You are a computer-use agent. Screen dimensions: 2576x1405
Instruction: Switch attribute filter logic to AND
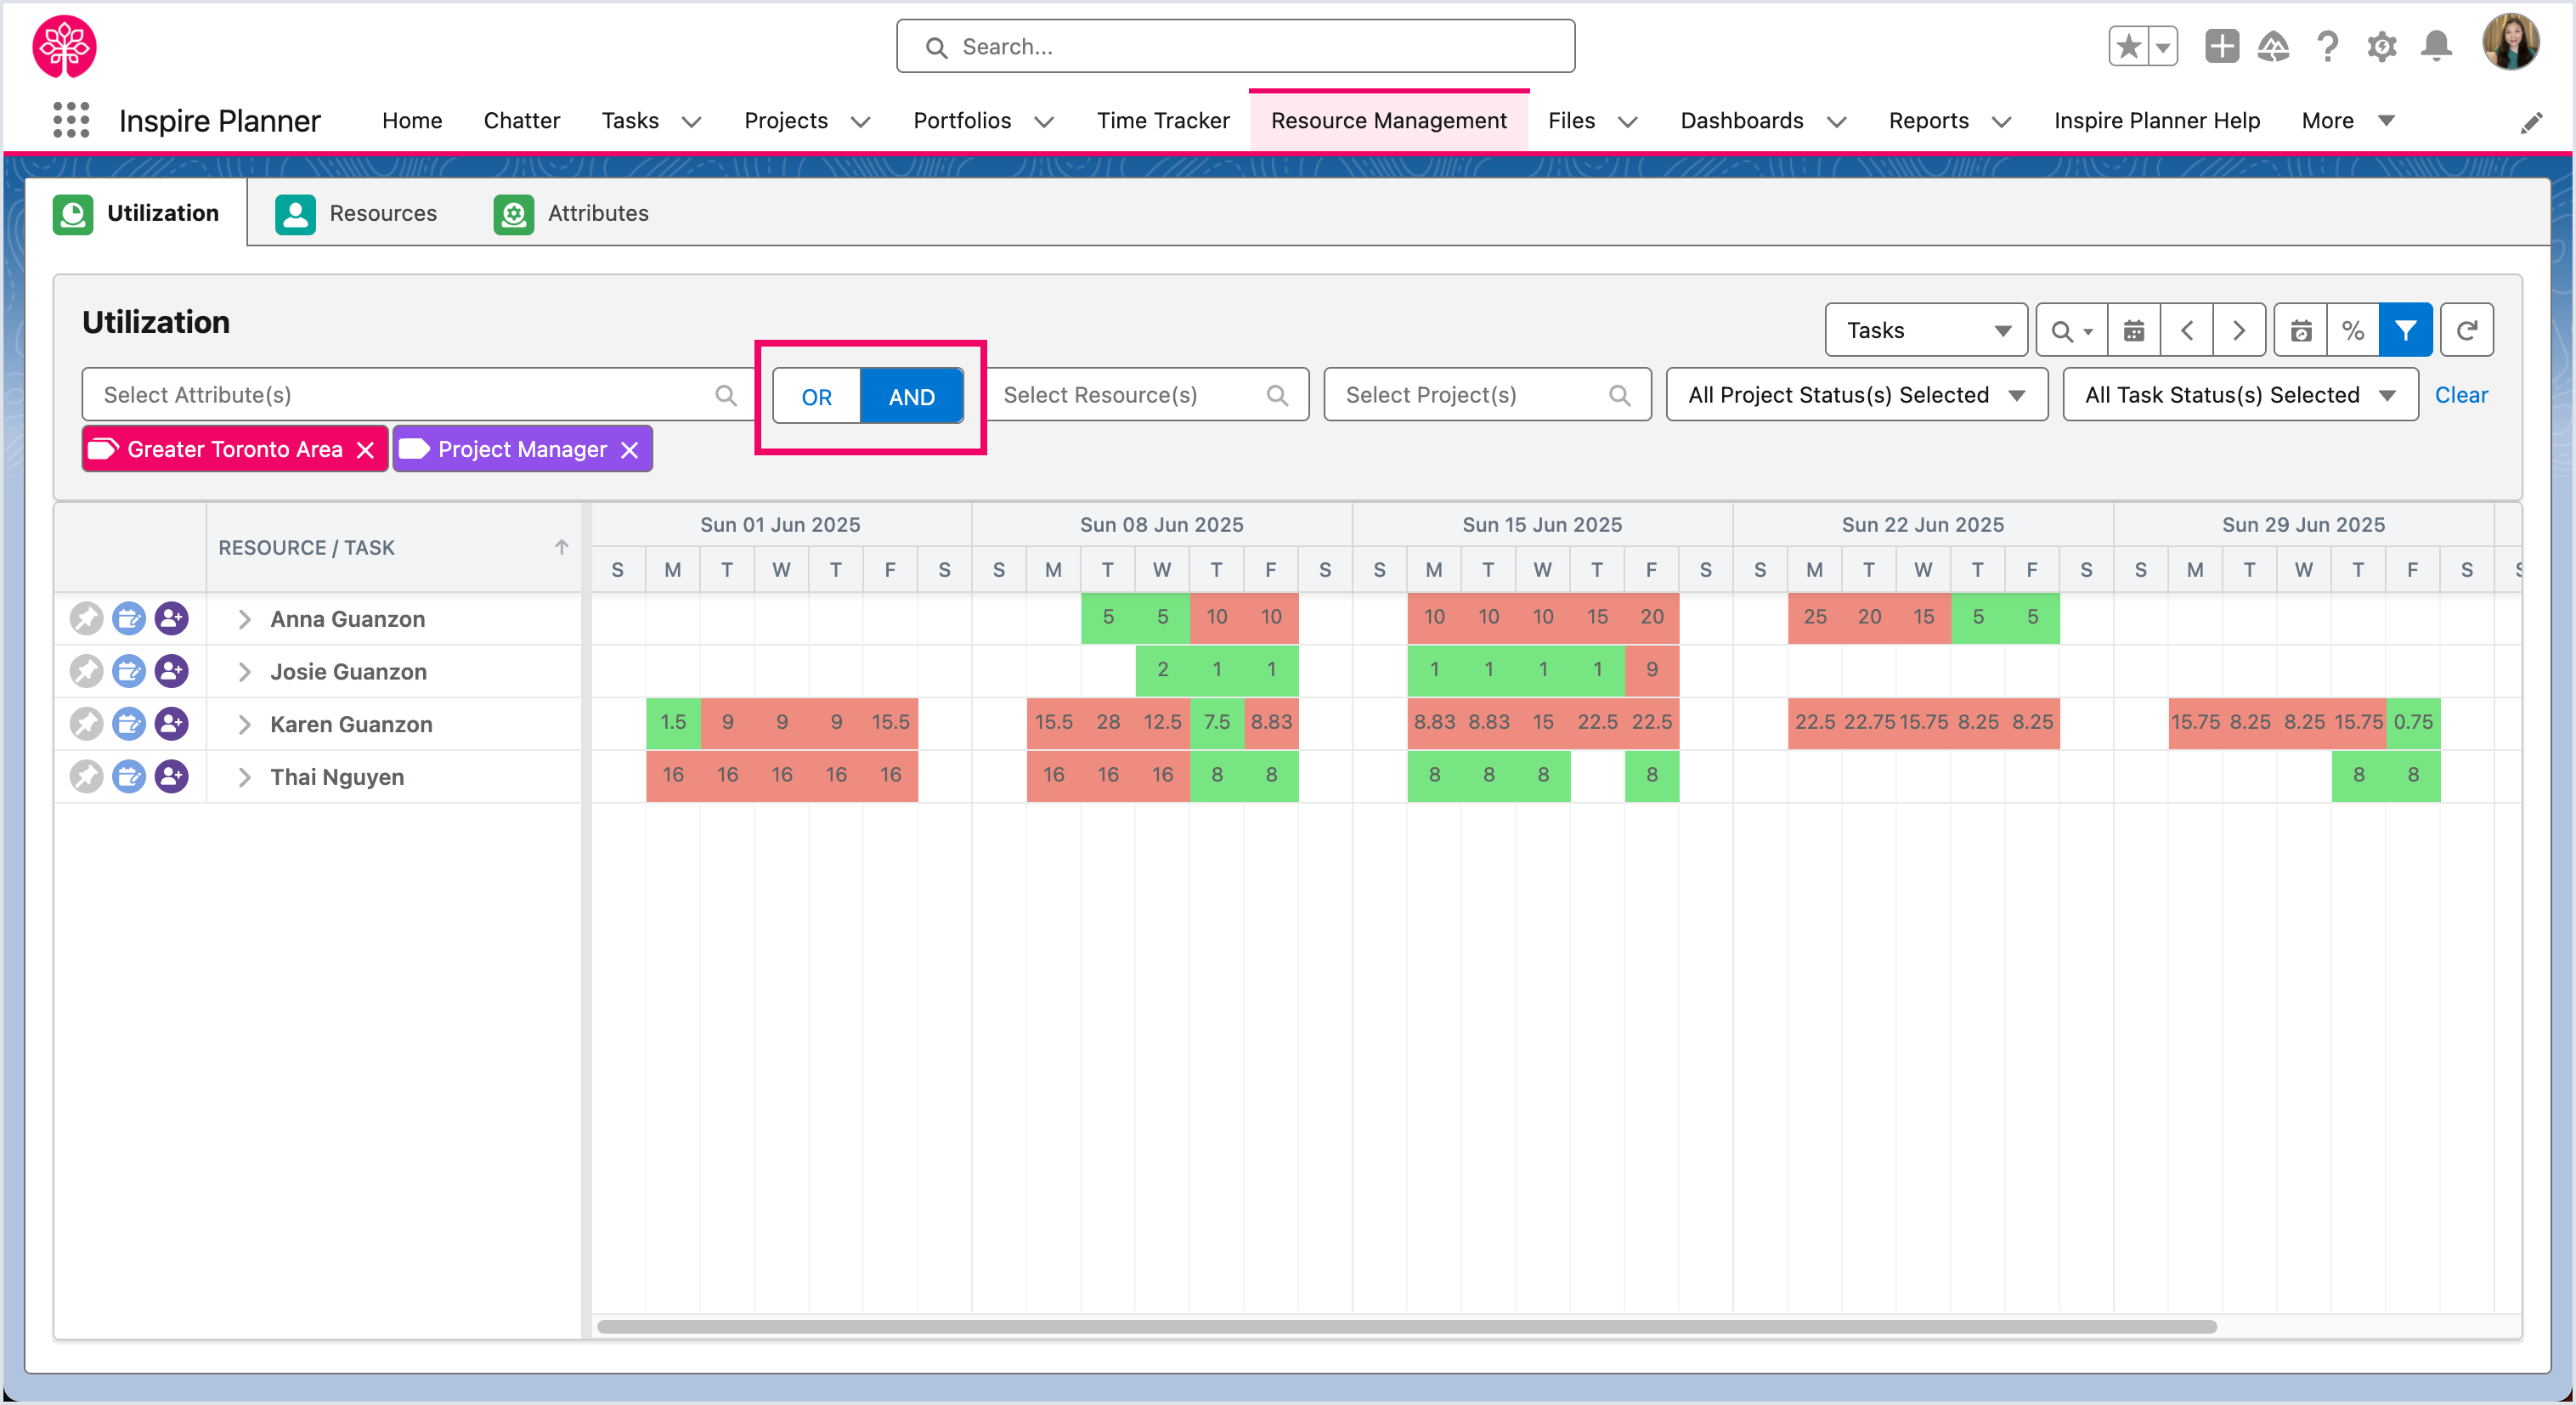911,397
